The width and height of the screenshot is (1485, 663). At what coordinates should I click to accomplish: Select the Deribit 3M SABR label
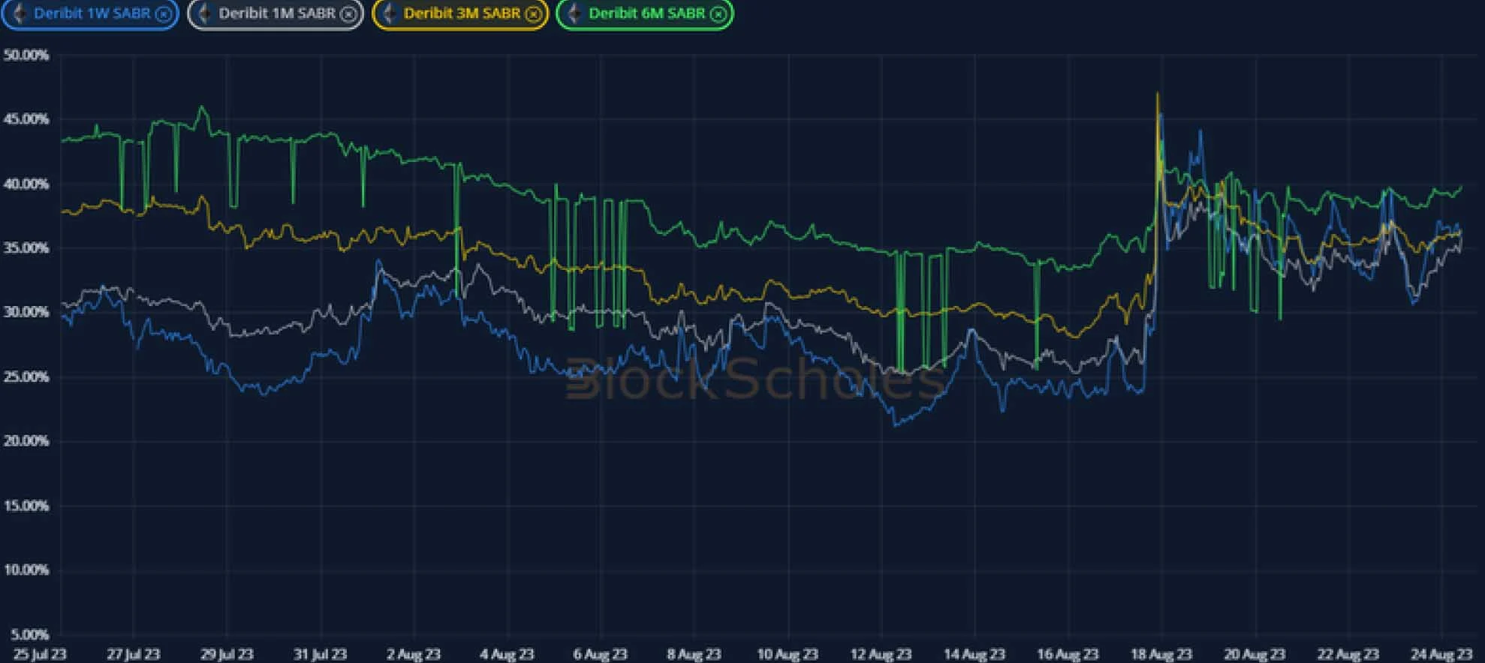pyautogui.click(x=462, y=13)
